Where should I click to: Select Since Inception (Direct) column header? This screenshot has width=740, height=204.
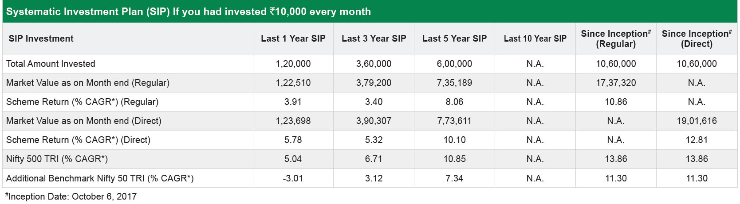click(697, 38)
